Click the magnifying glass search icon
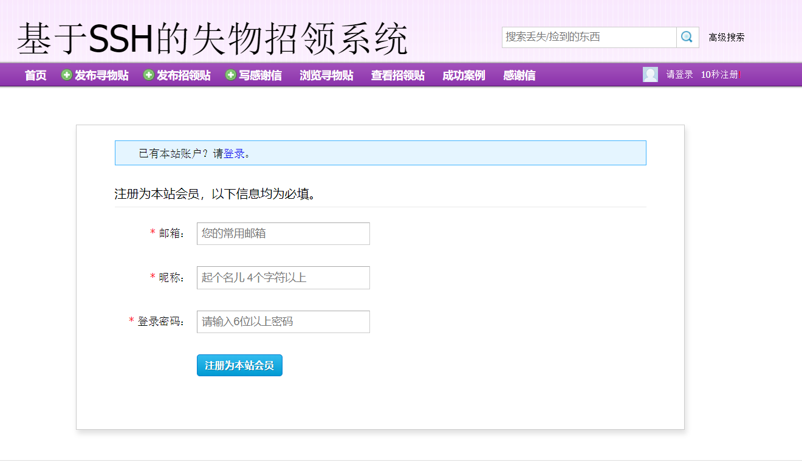Viewport: 802px width, 465px height. [687, 37]
